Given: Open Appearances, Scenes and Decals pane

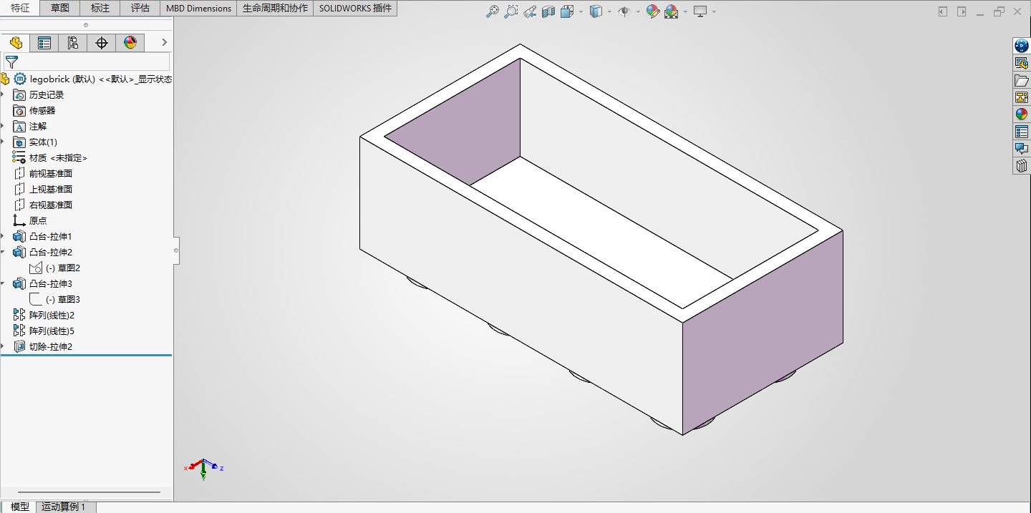Looking at the screenshot, I should point(1022,114).
